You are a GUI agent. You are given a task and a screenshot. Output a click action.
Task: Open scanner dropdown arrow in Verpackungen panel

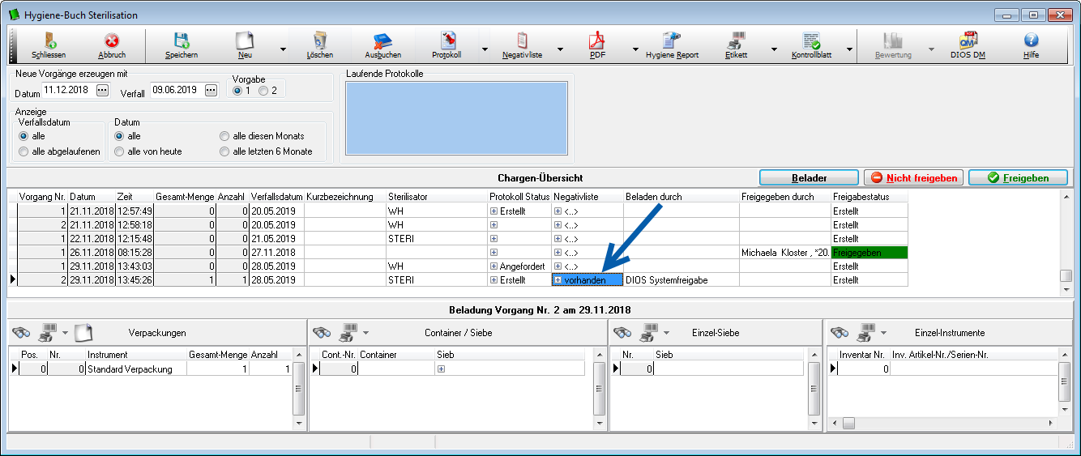pyautogui.click(x=64, y=334)
